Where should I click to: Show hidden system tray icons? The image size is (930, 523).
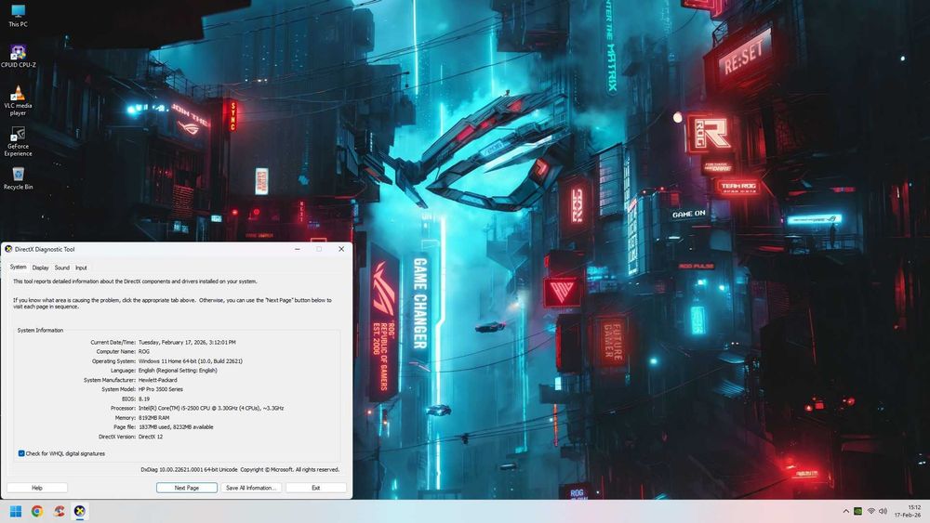[845, 511]
